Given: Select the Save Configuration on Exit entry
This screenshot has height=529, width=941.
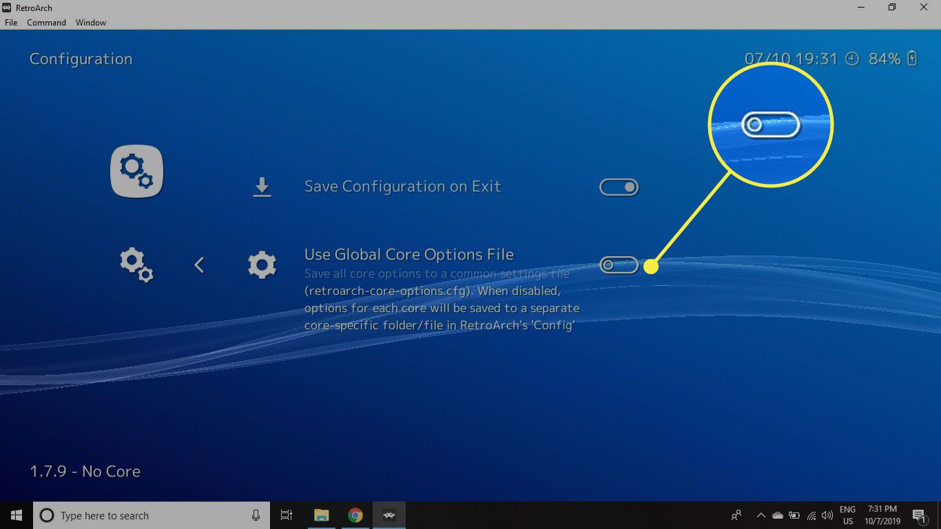Looking at the screenshot, I should click(x=402, y=187).
